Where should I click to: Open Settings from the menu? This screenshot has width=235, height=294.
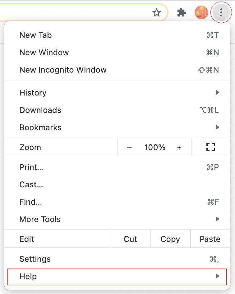pos(117,259)
